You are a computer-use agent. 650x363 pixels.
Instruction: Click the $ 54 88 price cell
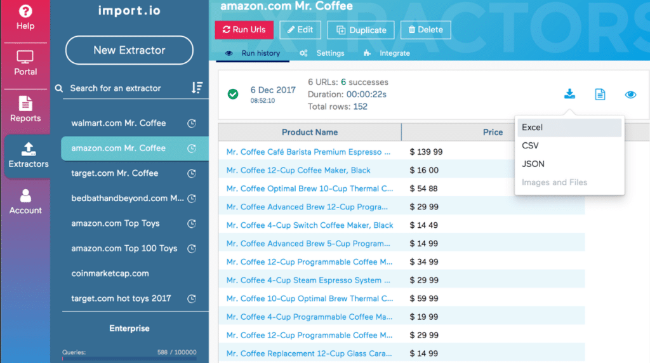pos(423,188)
